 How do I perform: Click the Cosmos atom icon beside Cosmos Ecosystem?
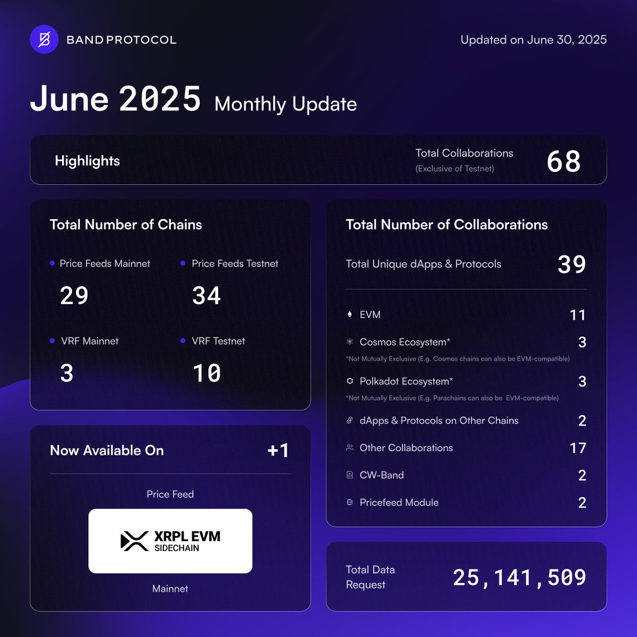coord(349,342)
